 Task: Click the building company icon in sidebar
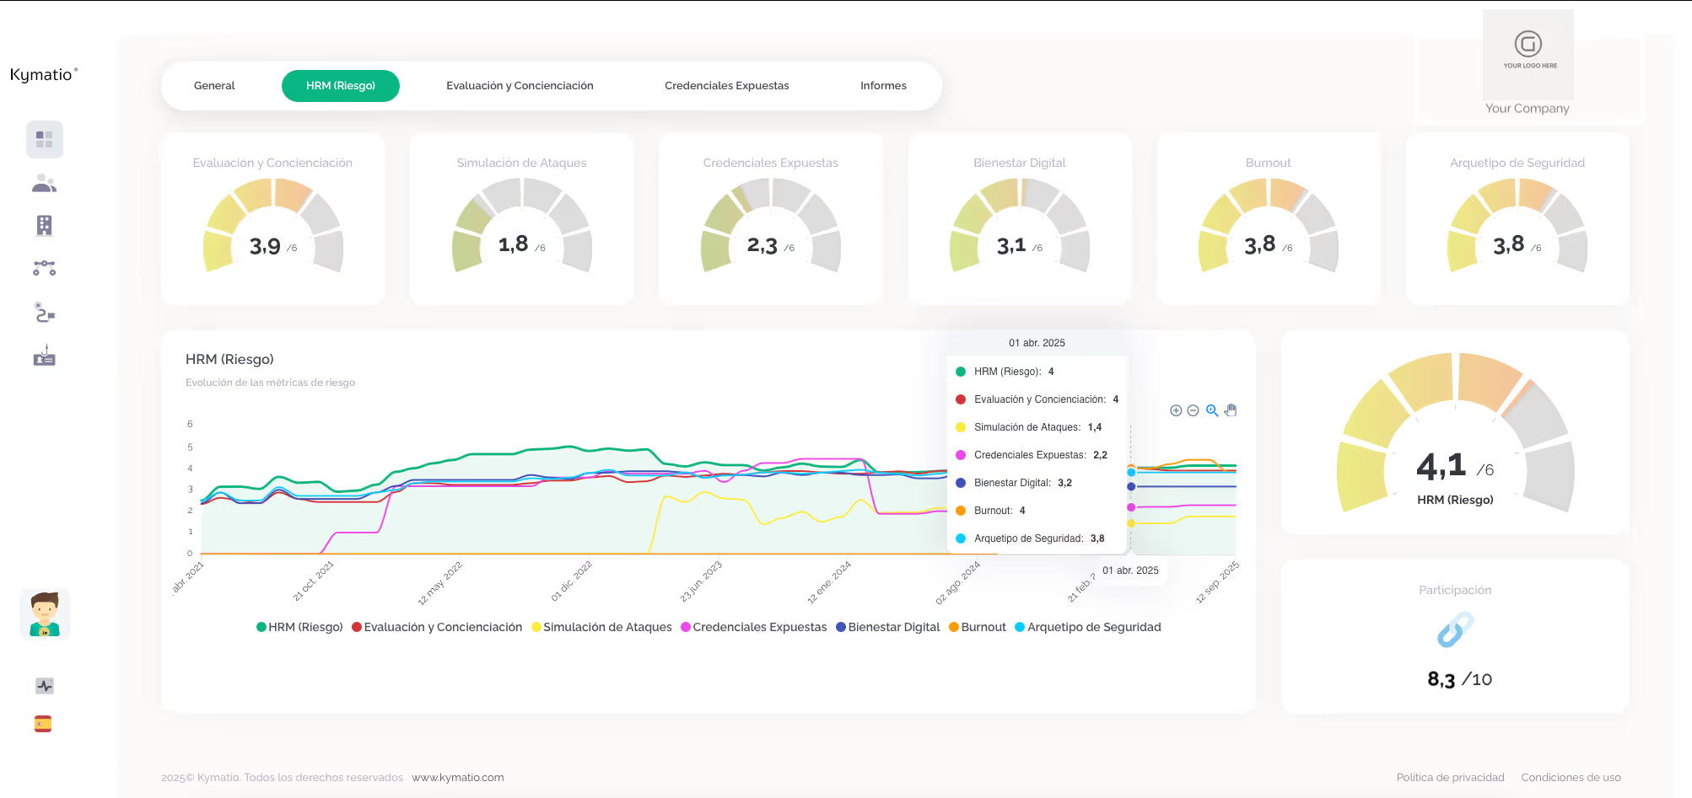[x=45, y=225]
